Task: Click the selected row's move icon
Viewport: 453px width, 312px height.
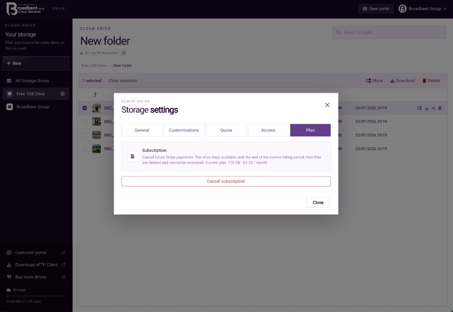Action: (419, 108)
